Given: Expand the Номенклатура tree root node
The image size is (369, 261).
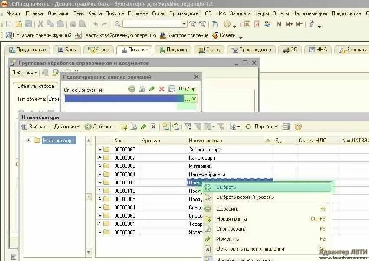Looking at the screenshot, I should 29,141.
